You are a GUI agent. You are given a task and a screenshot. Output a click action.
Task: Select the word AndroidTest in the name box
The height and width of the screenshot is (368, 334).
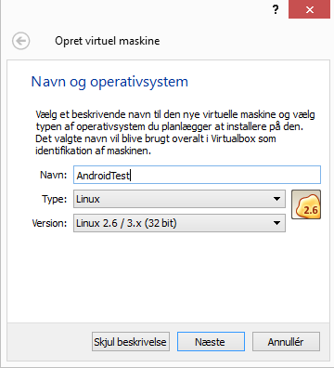(103, 176)
